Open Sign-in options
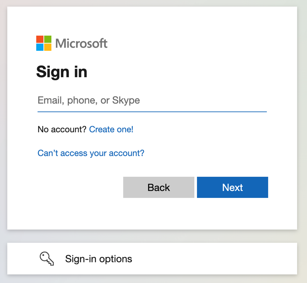The image size is (307, 283). click(x=152, y=259)
